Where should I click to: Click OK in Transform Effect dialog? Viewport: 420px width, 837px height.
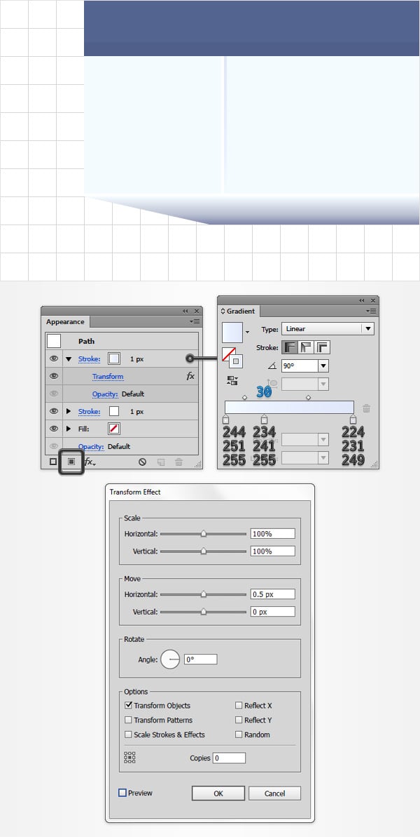click(x=218, y=794)
